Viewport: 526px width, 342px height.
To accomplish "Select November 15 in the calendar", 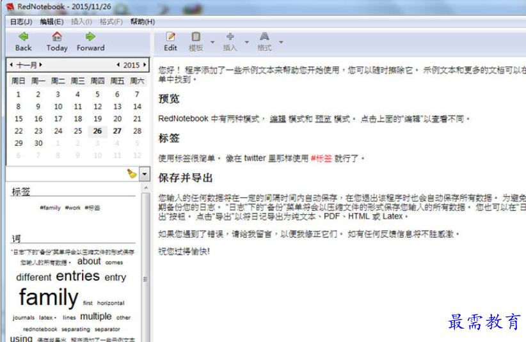I will pos(19,119).
